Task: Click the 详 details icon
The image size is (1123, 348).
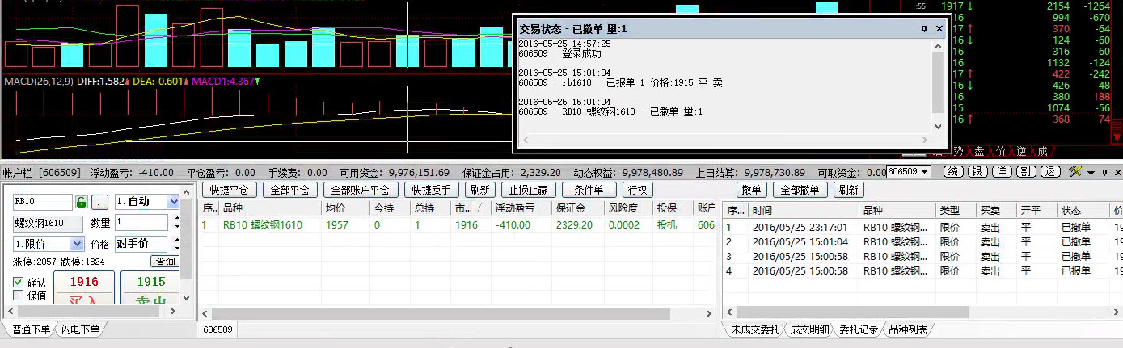Action: (1001, 172)
